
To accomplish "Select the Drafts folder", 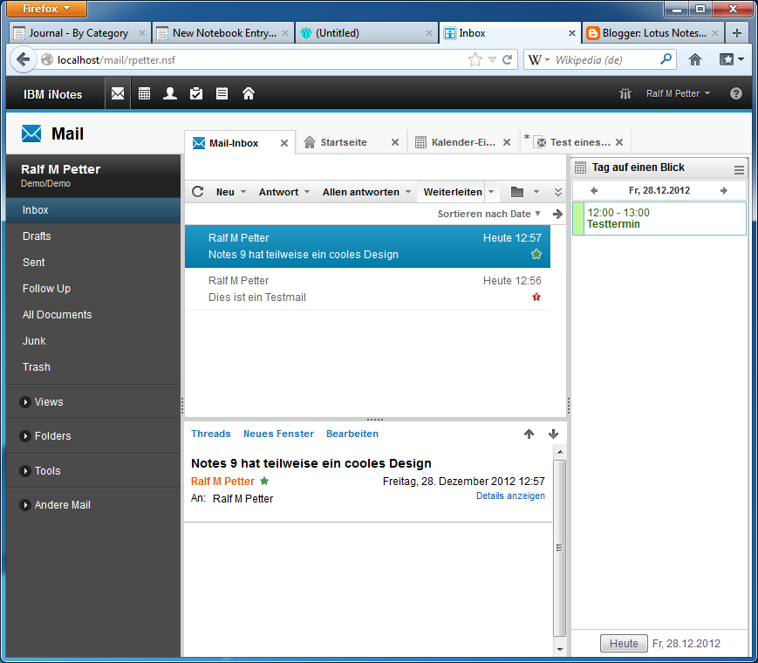I will pos(37,236).
